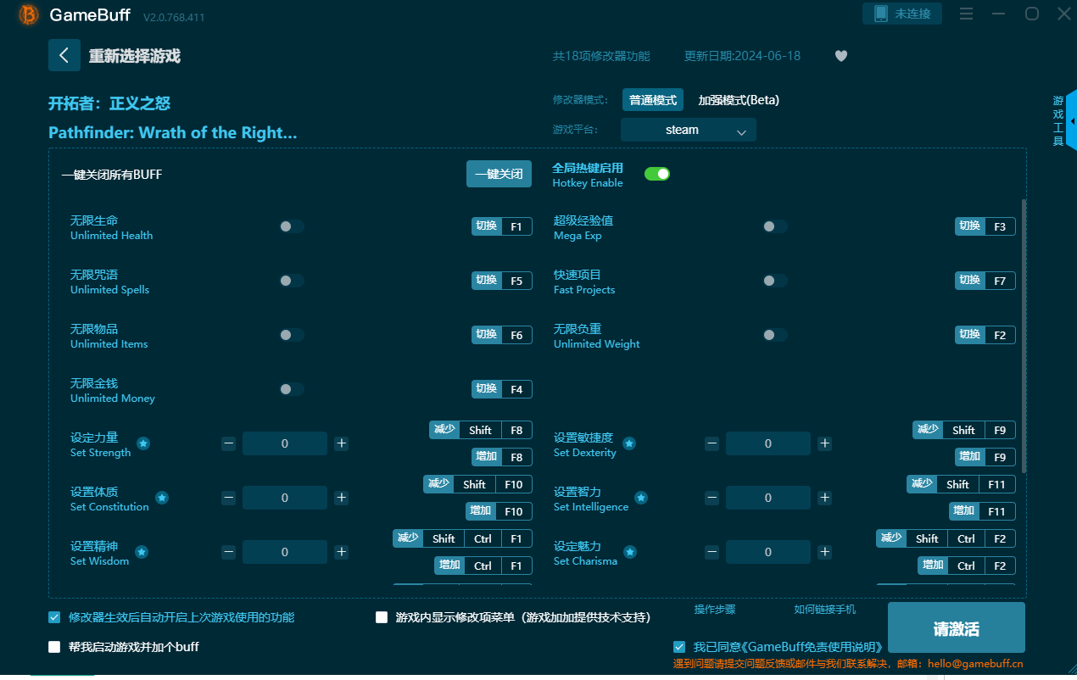1077x680 pixels.
Task: Uncheck 修改器生效后自动开启 checkbox
Action: tap(54, 617)
